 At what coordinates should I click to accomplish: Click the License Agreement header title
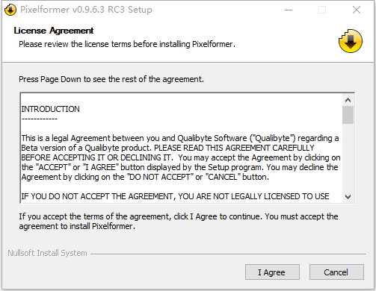point(54,31)
